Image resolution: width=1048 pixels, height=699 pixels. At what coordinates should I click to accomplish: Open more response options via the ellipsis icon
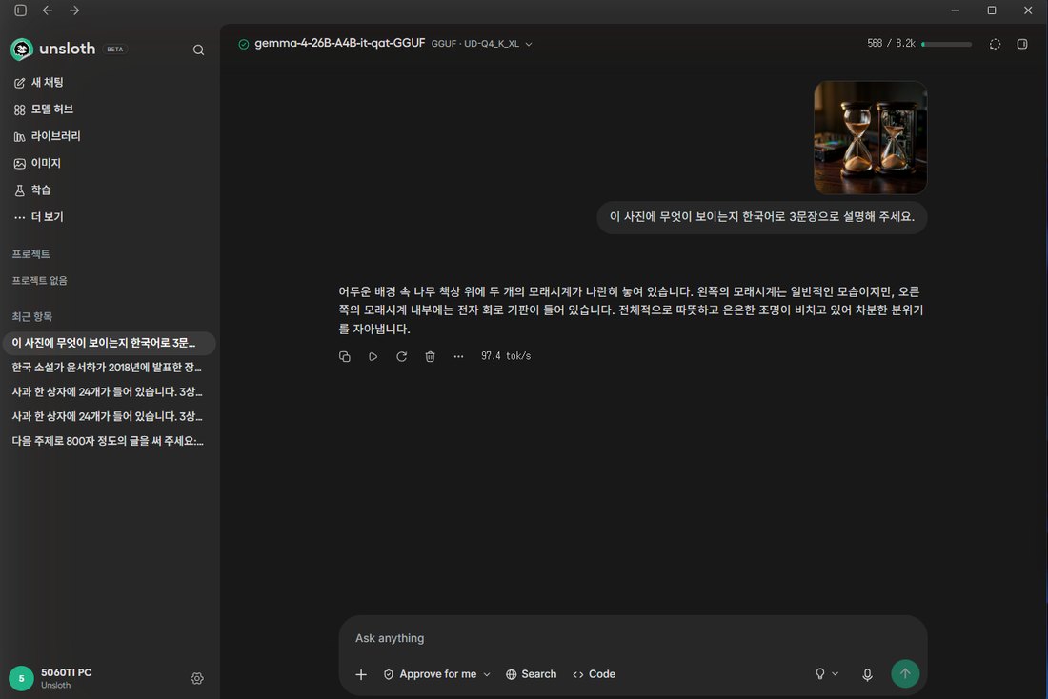458,356
